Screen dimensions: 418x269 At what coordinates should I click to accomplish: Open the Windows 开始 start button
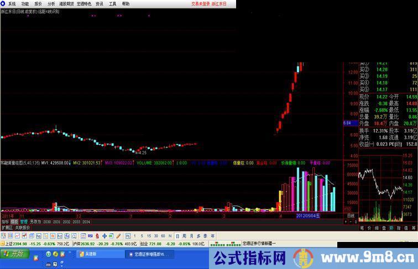tap(13, 254)
